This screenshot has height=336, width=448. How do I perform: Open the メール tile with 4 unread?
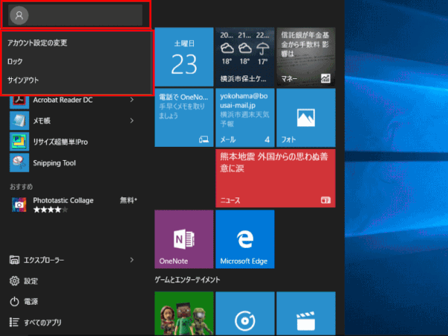[x=245, y=118]
